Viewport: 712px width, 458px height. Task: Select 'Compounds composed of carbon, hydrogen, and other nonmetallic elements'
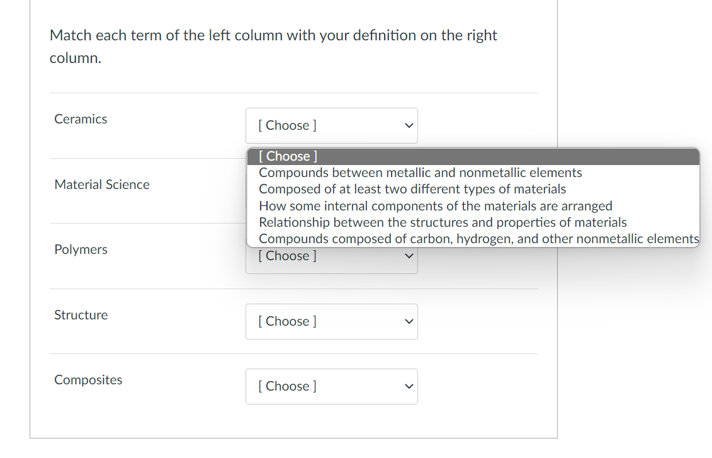478,238
